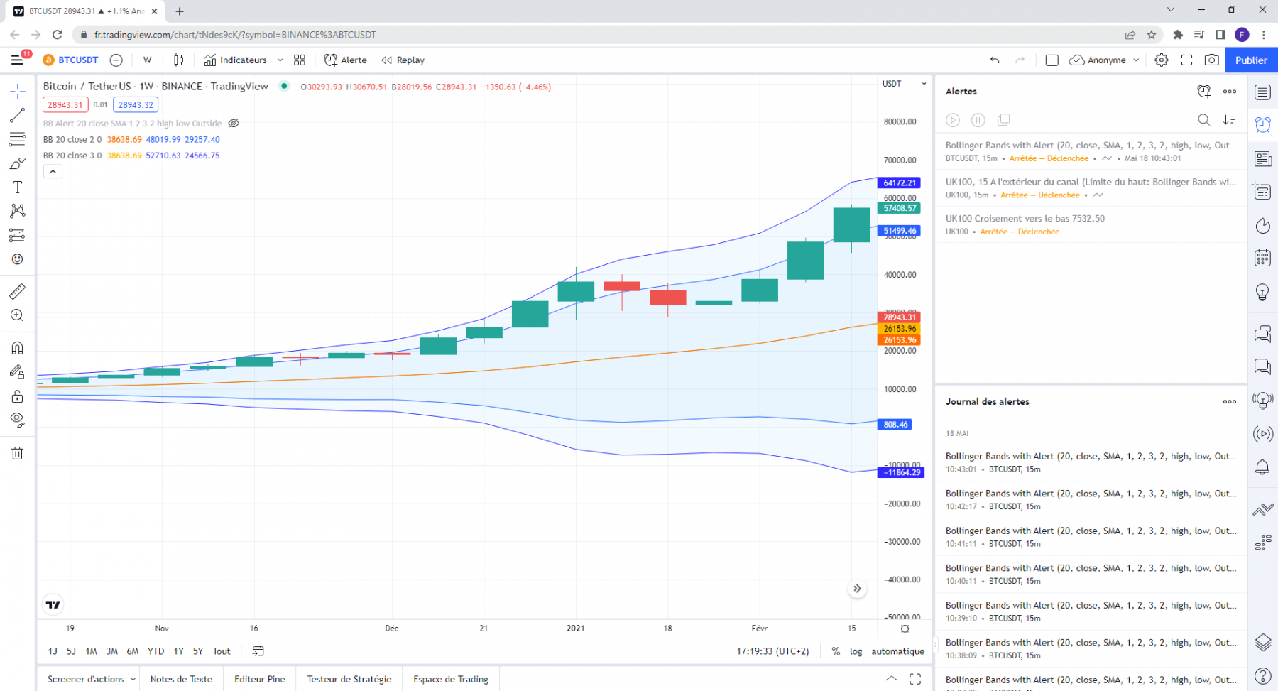1278x691 pixels.
Task: Select the 6M date range
Action: coord(133,651)
